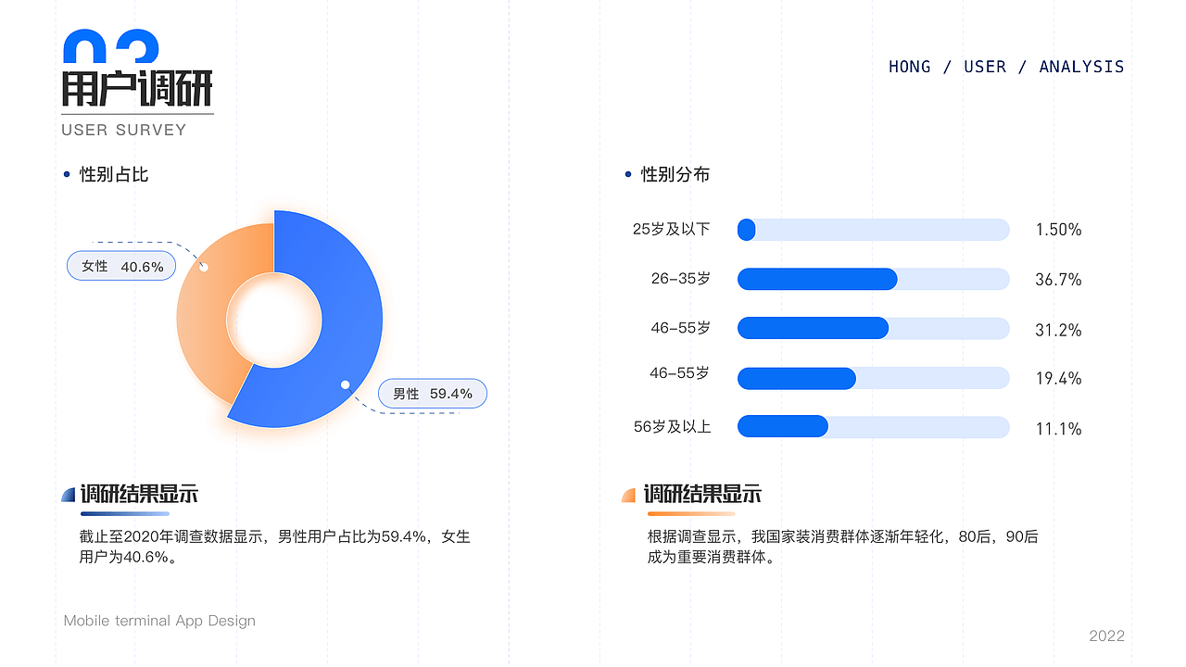Select the blue ribbon icon before left 调研结果显示
1186x667 pixels.
pyautogui.click(x=69, y=494)
